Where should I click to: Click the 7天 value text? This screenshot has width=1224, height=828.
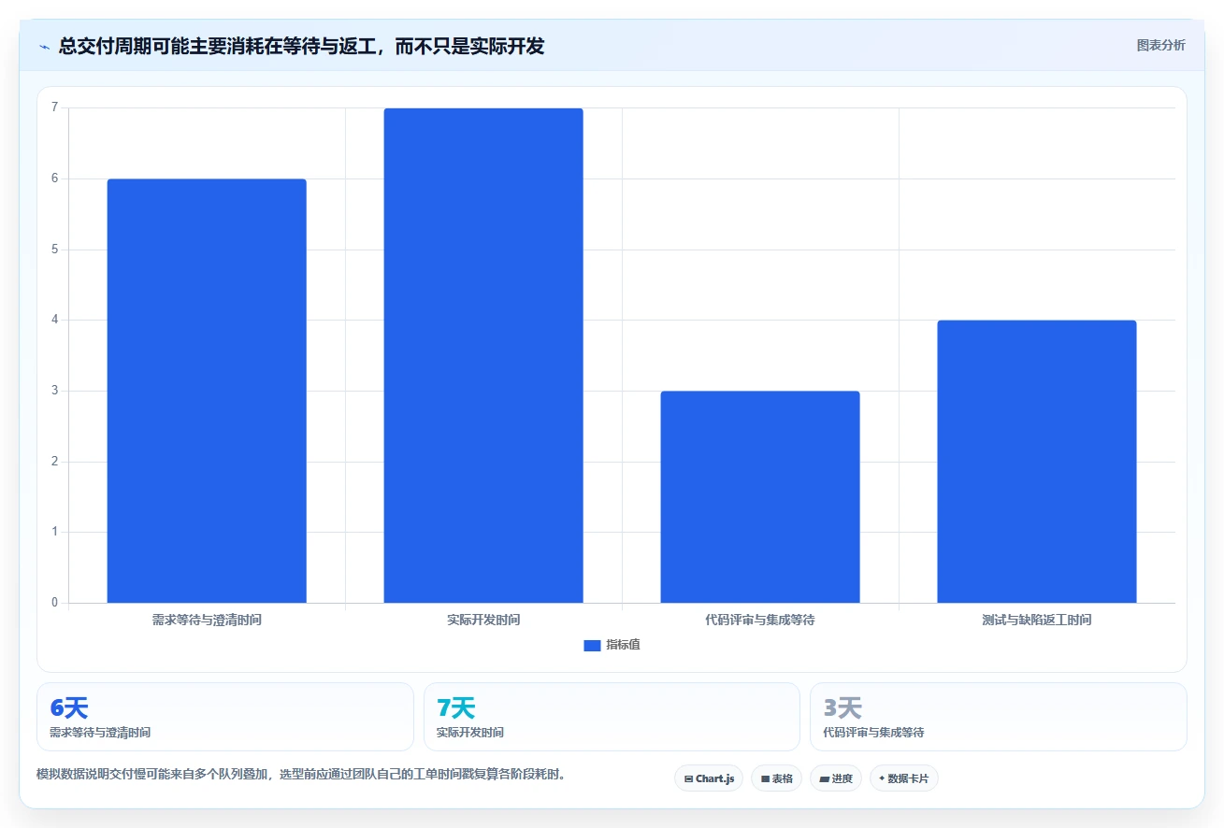coord(456,707)
